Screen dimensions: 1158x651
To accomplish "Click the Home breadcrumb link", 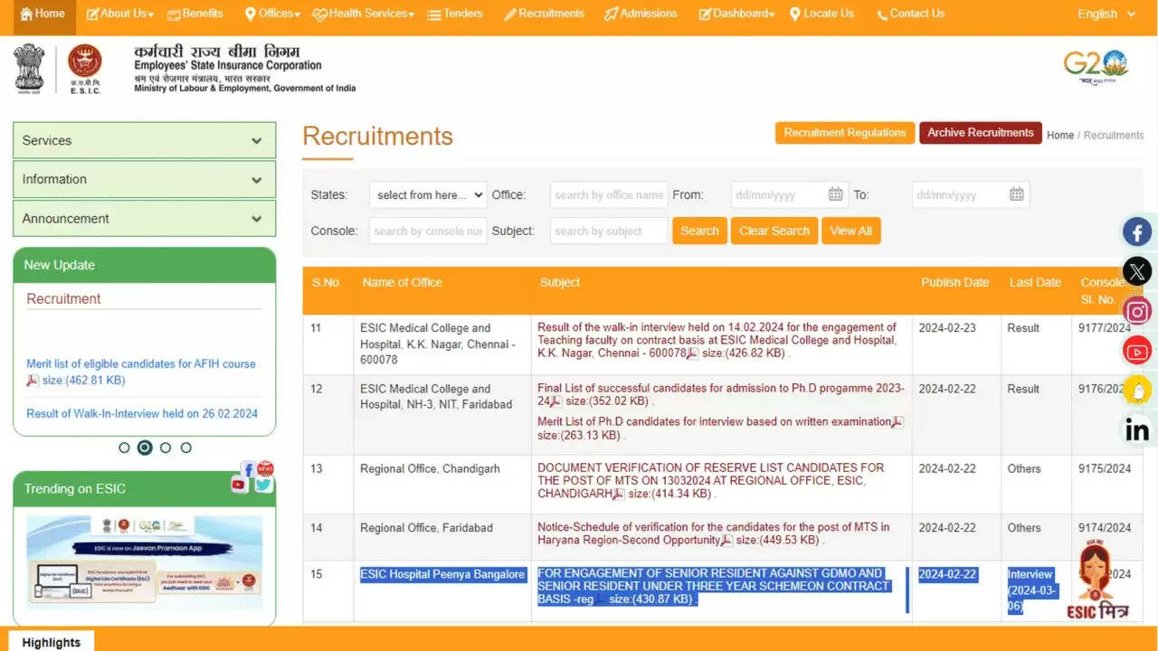I will tap(1060, 135).
